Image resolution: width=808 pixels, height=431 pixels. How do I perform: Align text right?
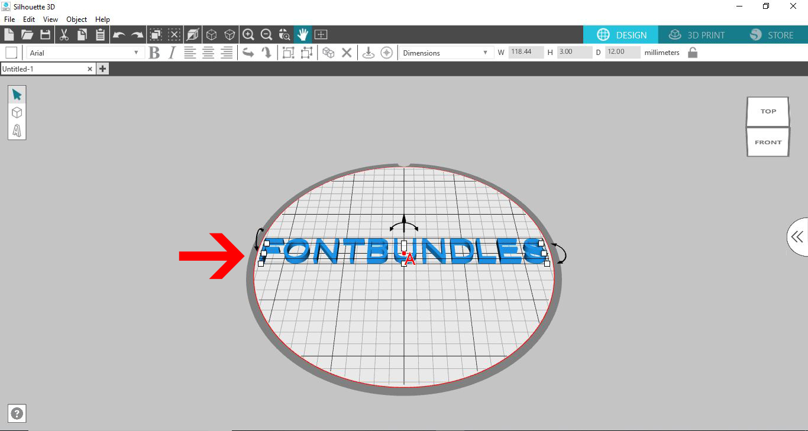tap(227, 53)
